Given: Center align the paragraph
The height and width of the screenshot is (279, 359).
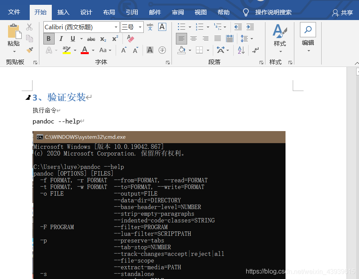Looking at the screenshot, I should (x=194, y=38).
